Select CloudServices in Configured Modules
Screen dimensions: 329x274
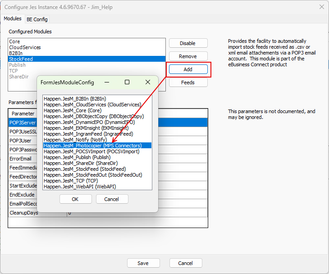(x=25, y=47)
